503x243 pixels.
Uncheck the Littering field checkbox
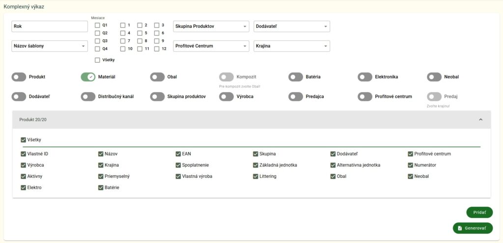[x=256, y=176]
